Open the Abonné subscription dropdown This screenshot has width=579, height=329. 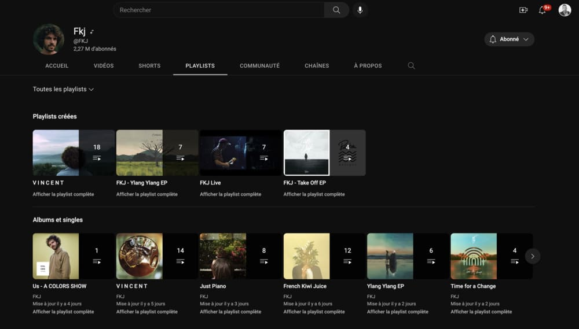(509, 39)
